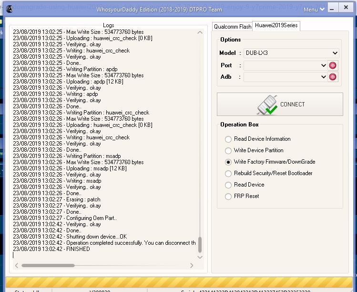Click the logs scroll up arrow
The height and width of the screenshot is (292, 357).
click(200, 32)
